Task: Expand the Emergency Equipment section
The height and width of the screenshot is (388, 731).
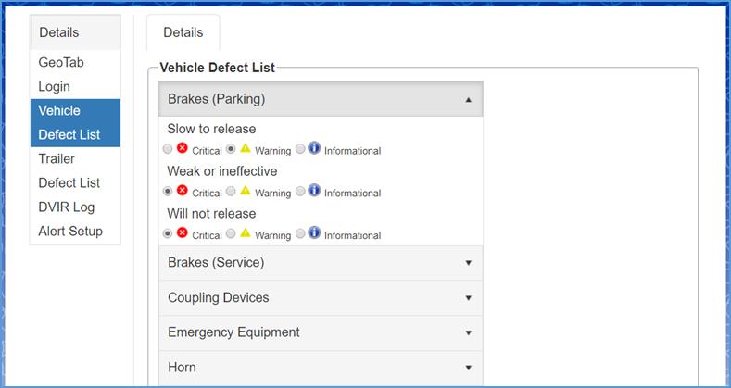Action: (321, 332)
